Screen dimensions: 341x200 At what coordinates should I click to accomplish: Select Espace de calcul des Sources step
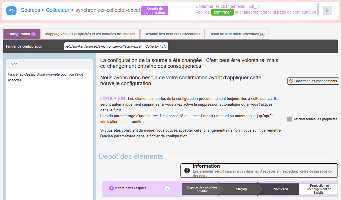coord(202,189)
